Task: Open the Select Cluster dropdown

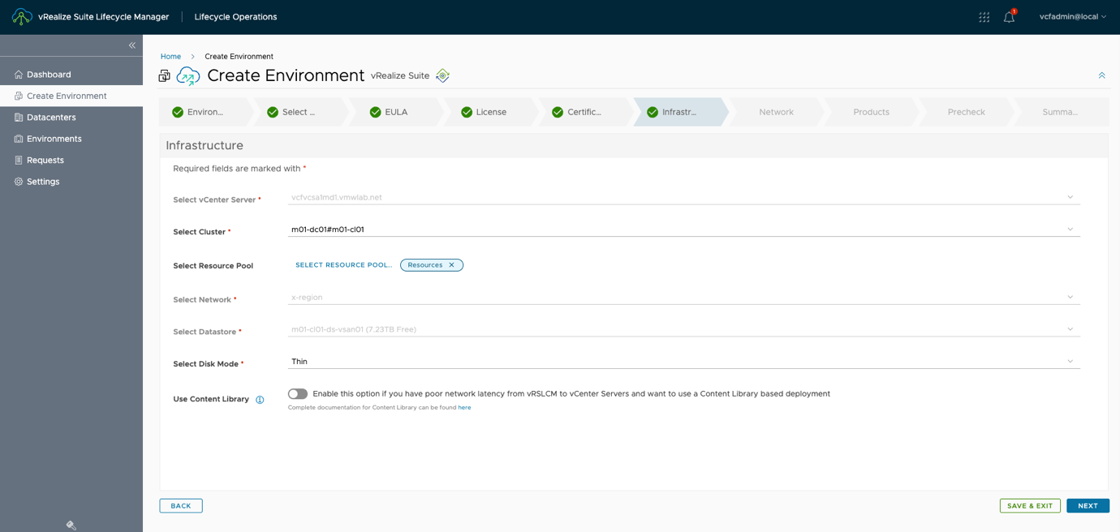Action: (x=684, y=230)
